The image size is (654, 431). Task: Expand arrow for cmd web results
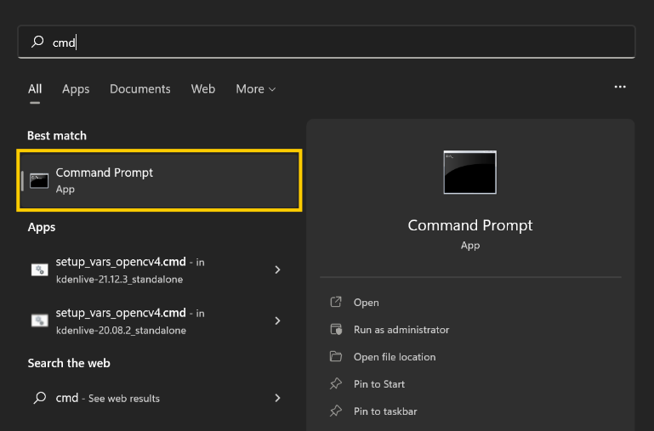[x=278, y=398]
